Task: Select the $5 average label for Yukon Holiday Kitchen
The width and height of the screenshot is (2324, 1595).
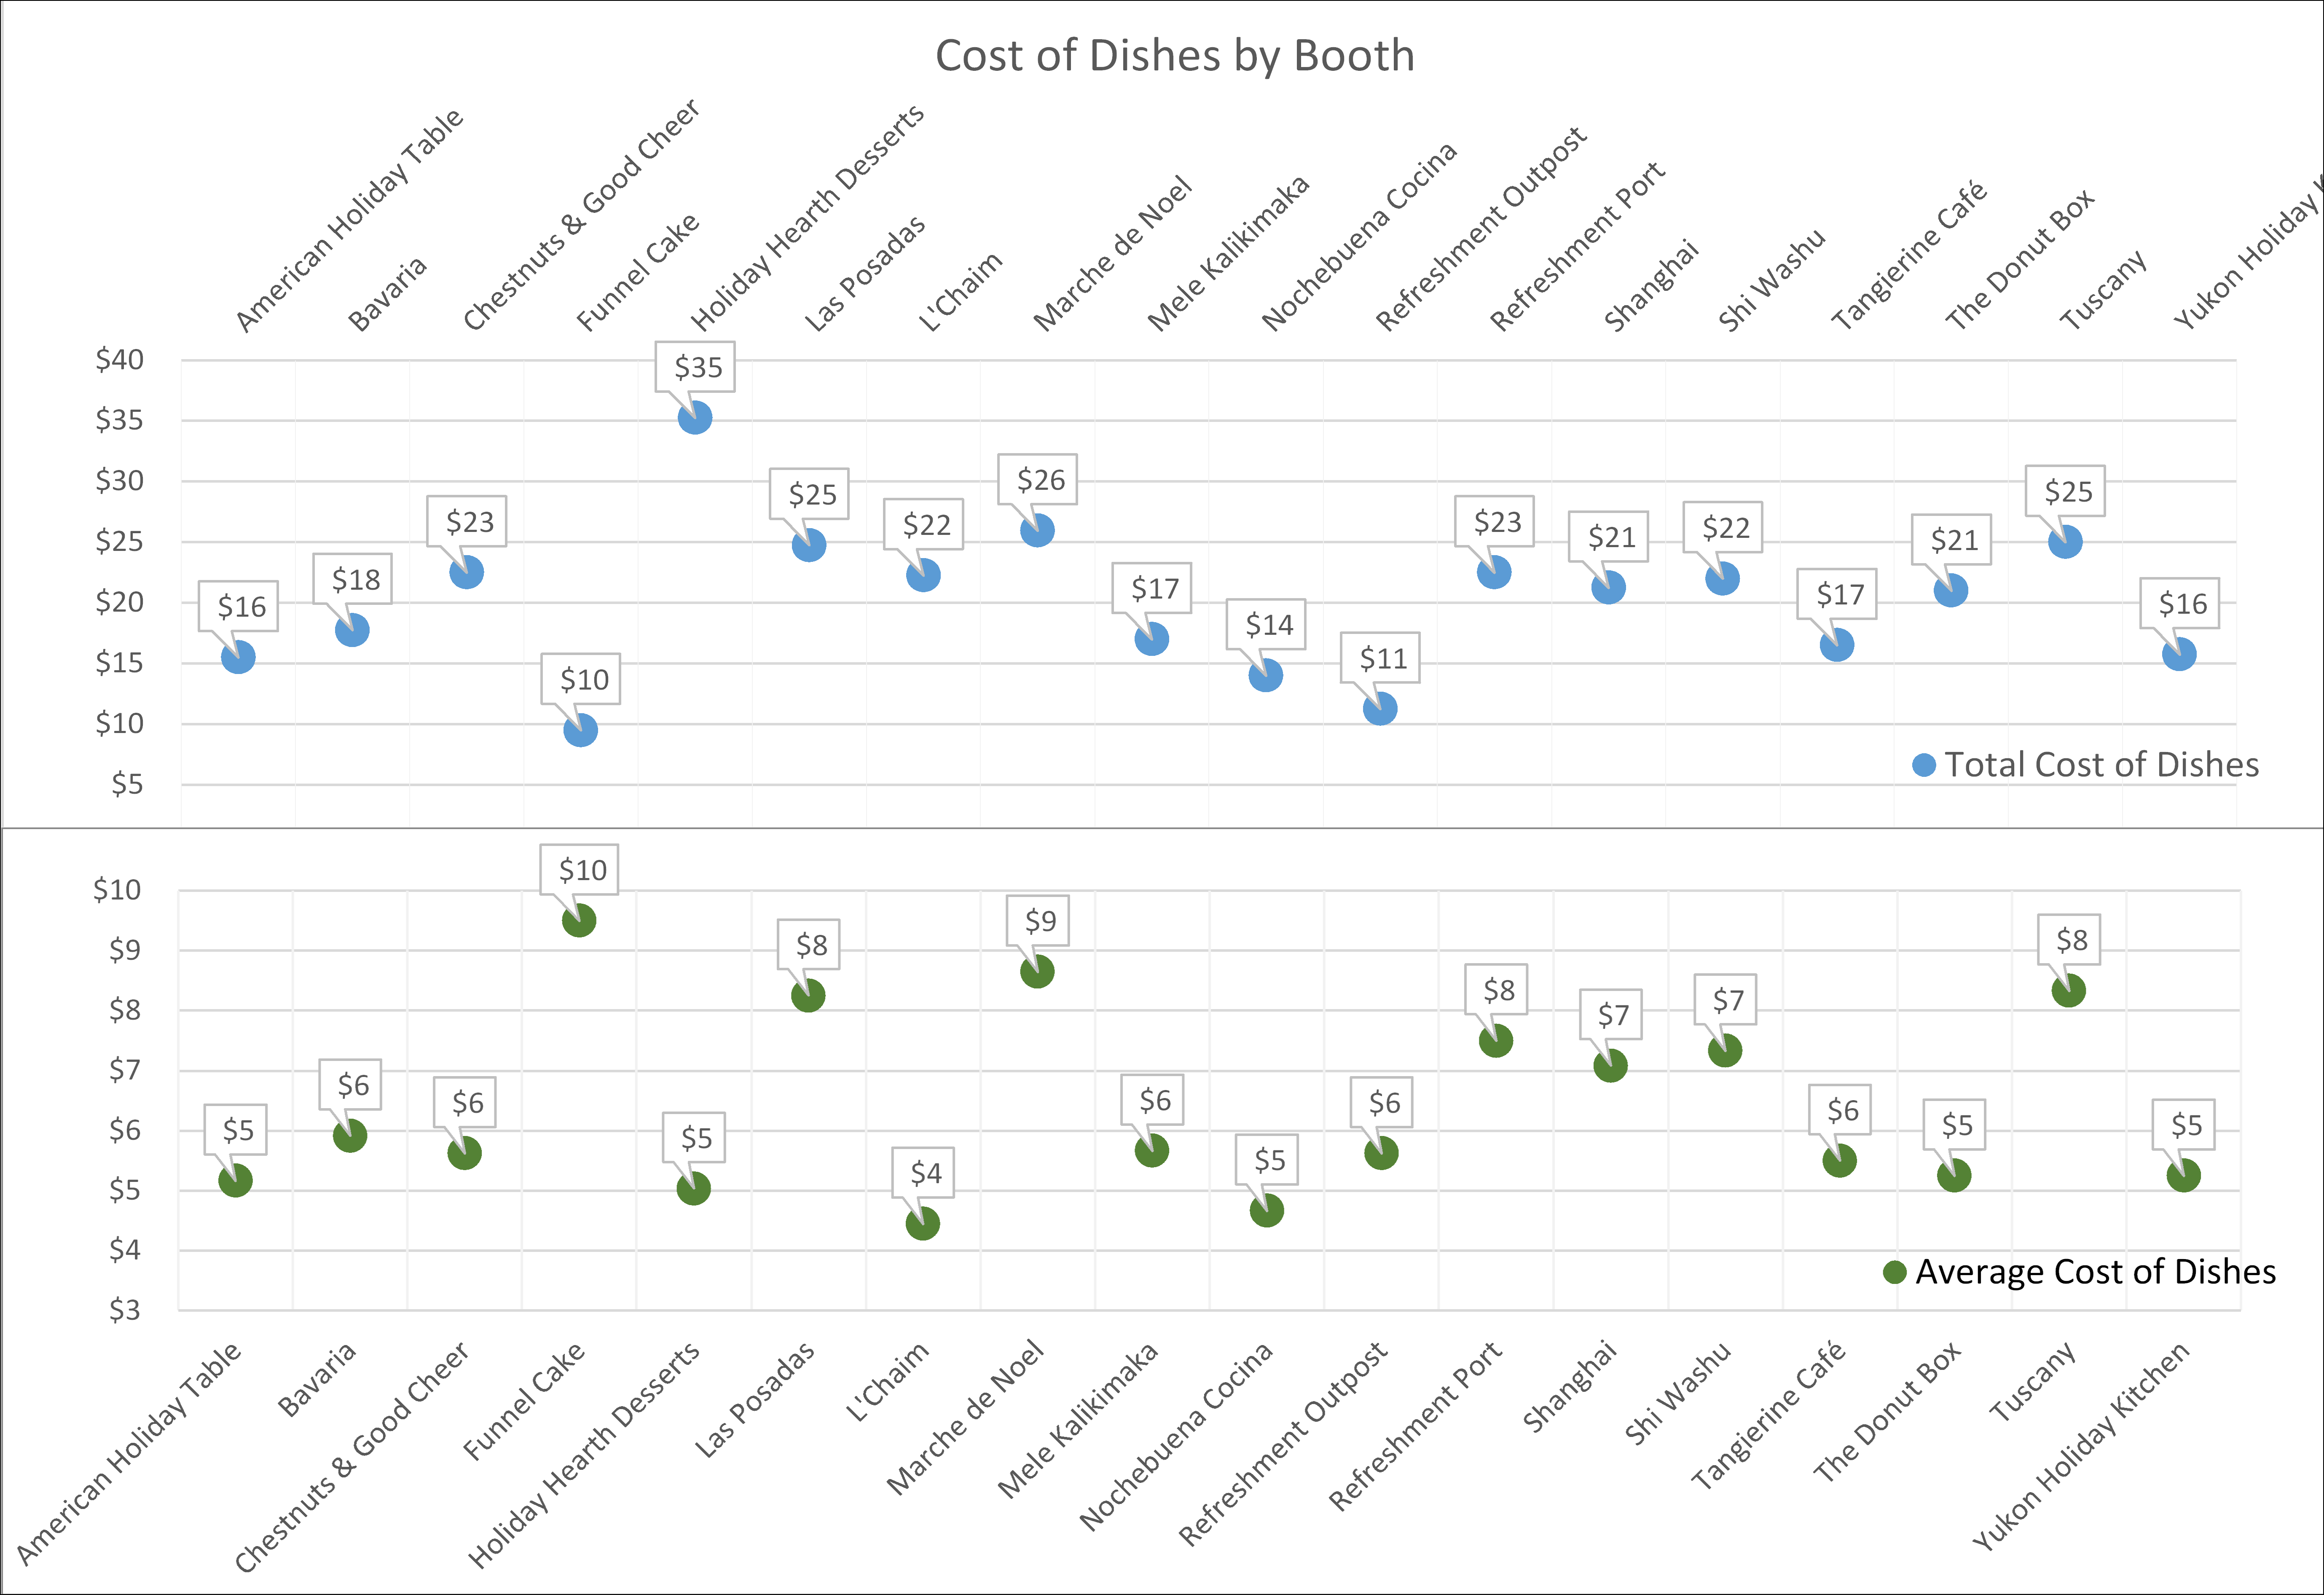Action: coord(2185,1124)
